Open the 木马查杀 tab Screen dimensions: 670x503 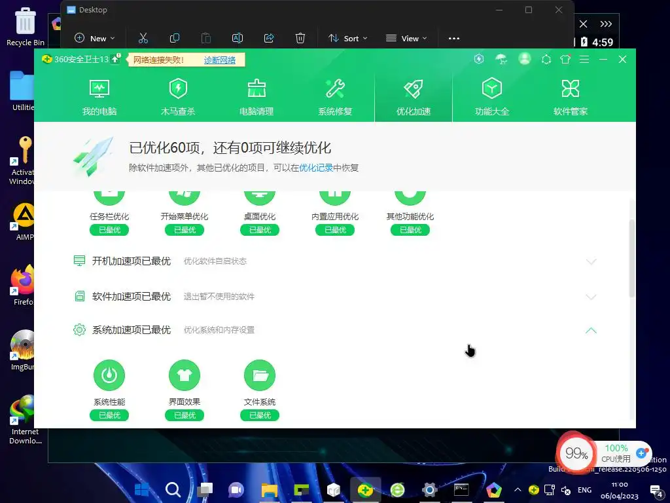tap(178, 98)
